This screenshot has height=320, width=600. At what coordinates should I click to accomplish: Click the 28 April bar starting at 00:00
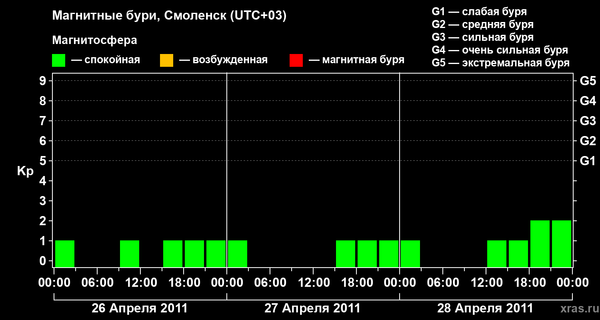(x=410, y=254)
